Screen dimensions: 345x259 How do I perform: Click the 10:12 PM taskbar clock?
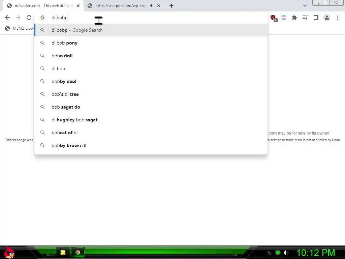(x=316, y=253)
